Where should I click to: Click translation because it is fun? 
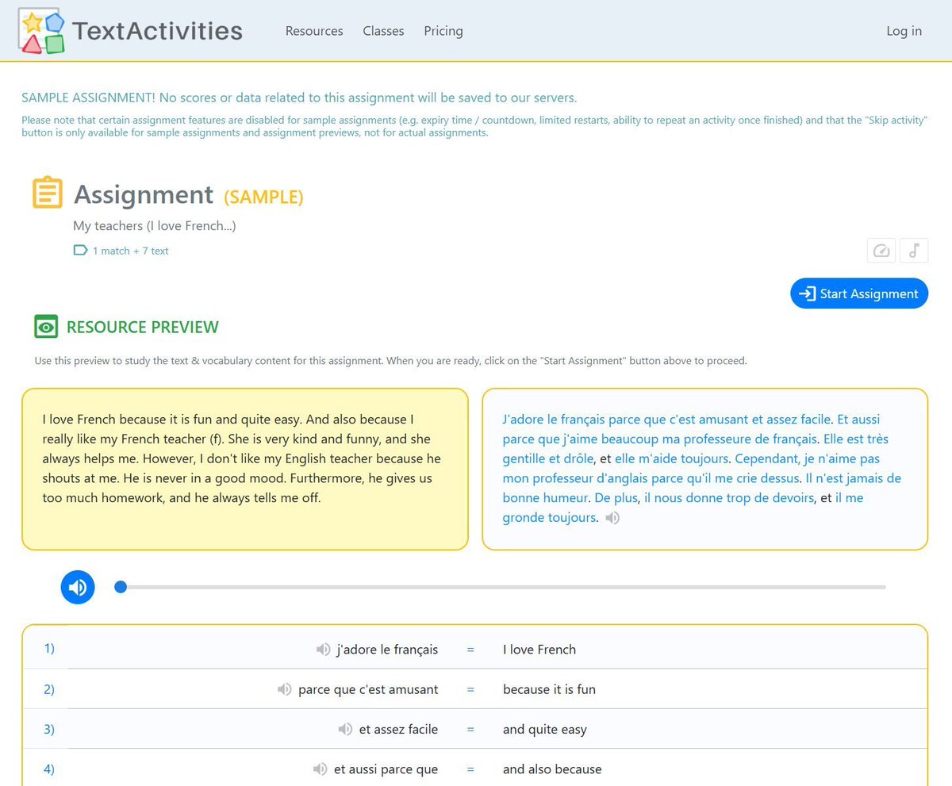click(x=549, y=689)
